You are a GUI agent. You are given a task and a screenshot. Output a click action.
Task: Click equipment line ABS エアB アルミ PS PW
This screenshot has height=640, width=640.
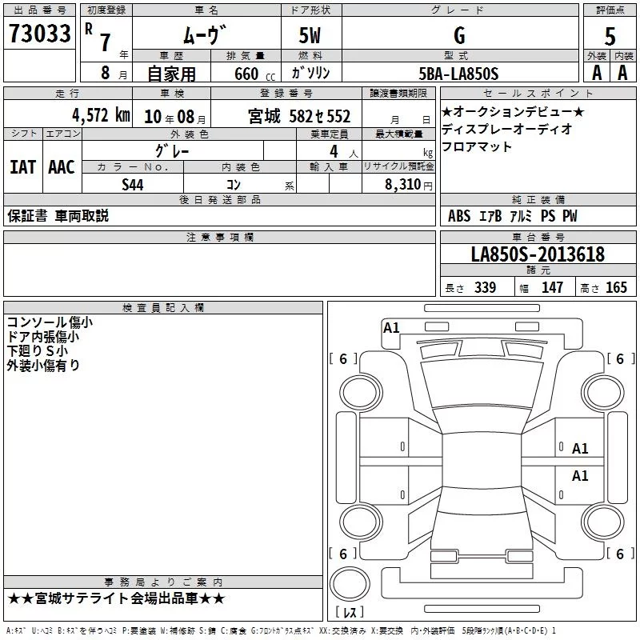pos(513,216)
